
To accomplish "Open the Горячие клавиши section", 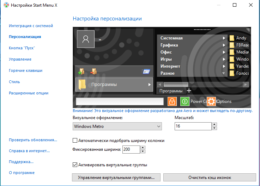I will tap(25, 70).
